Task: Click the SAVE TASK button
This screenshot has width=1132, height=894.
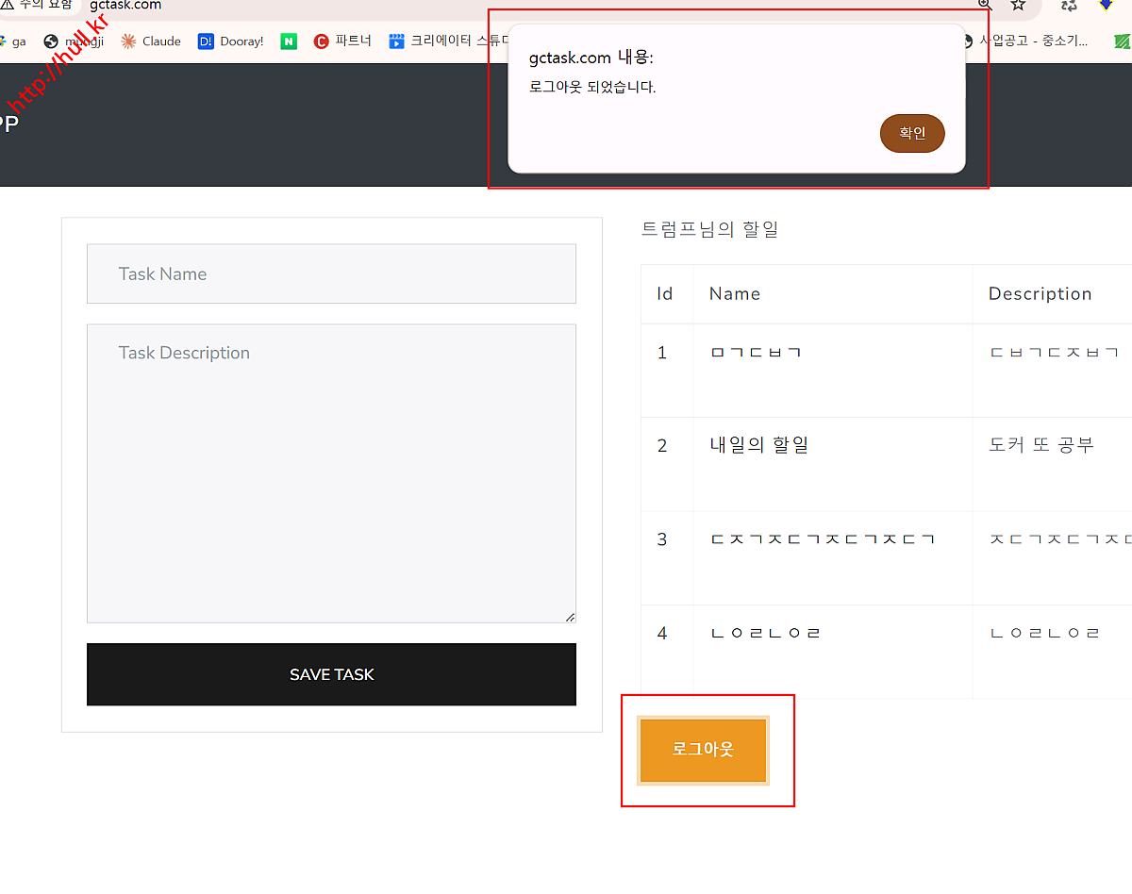Action: (x=331, y=674)
